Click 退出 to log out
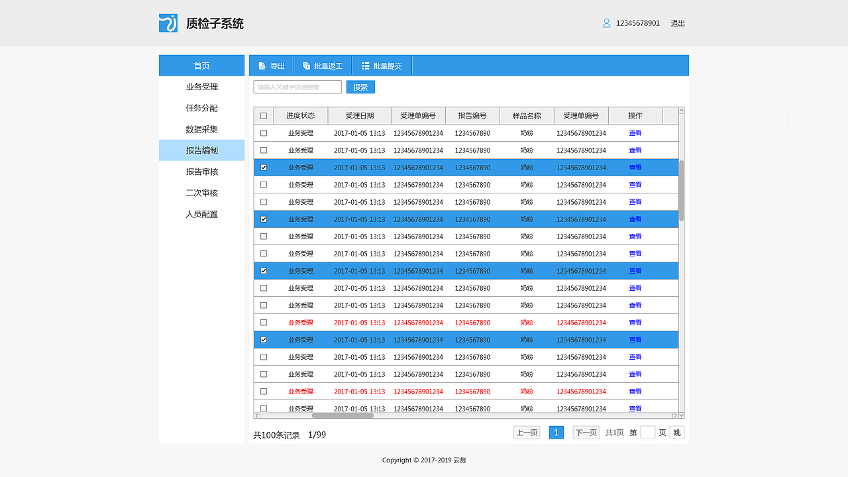848x477 pixels. (678, 23)
